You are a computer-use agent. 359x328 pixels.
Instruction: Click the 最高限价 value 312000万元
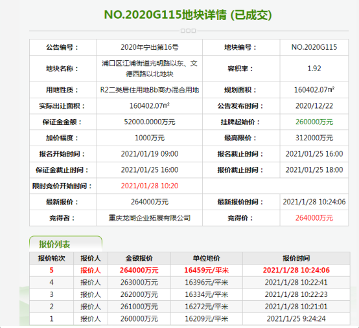coord(314,138)
